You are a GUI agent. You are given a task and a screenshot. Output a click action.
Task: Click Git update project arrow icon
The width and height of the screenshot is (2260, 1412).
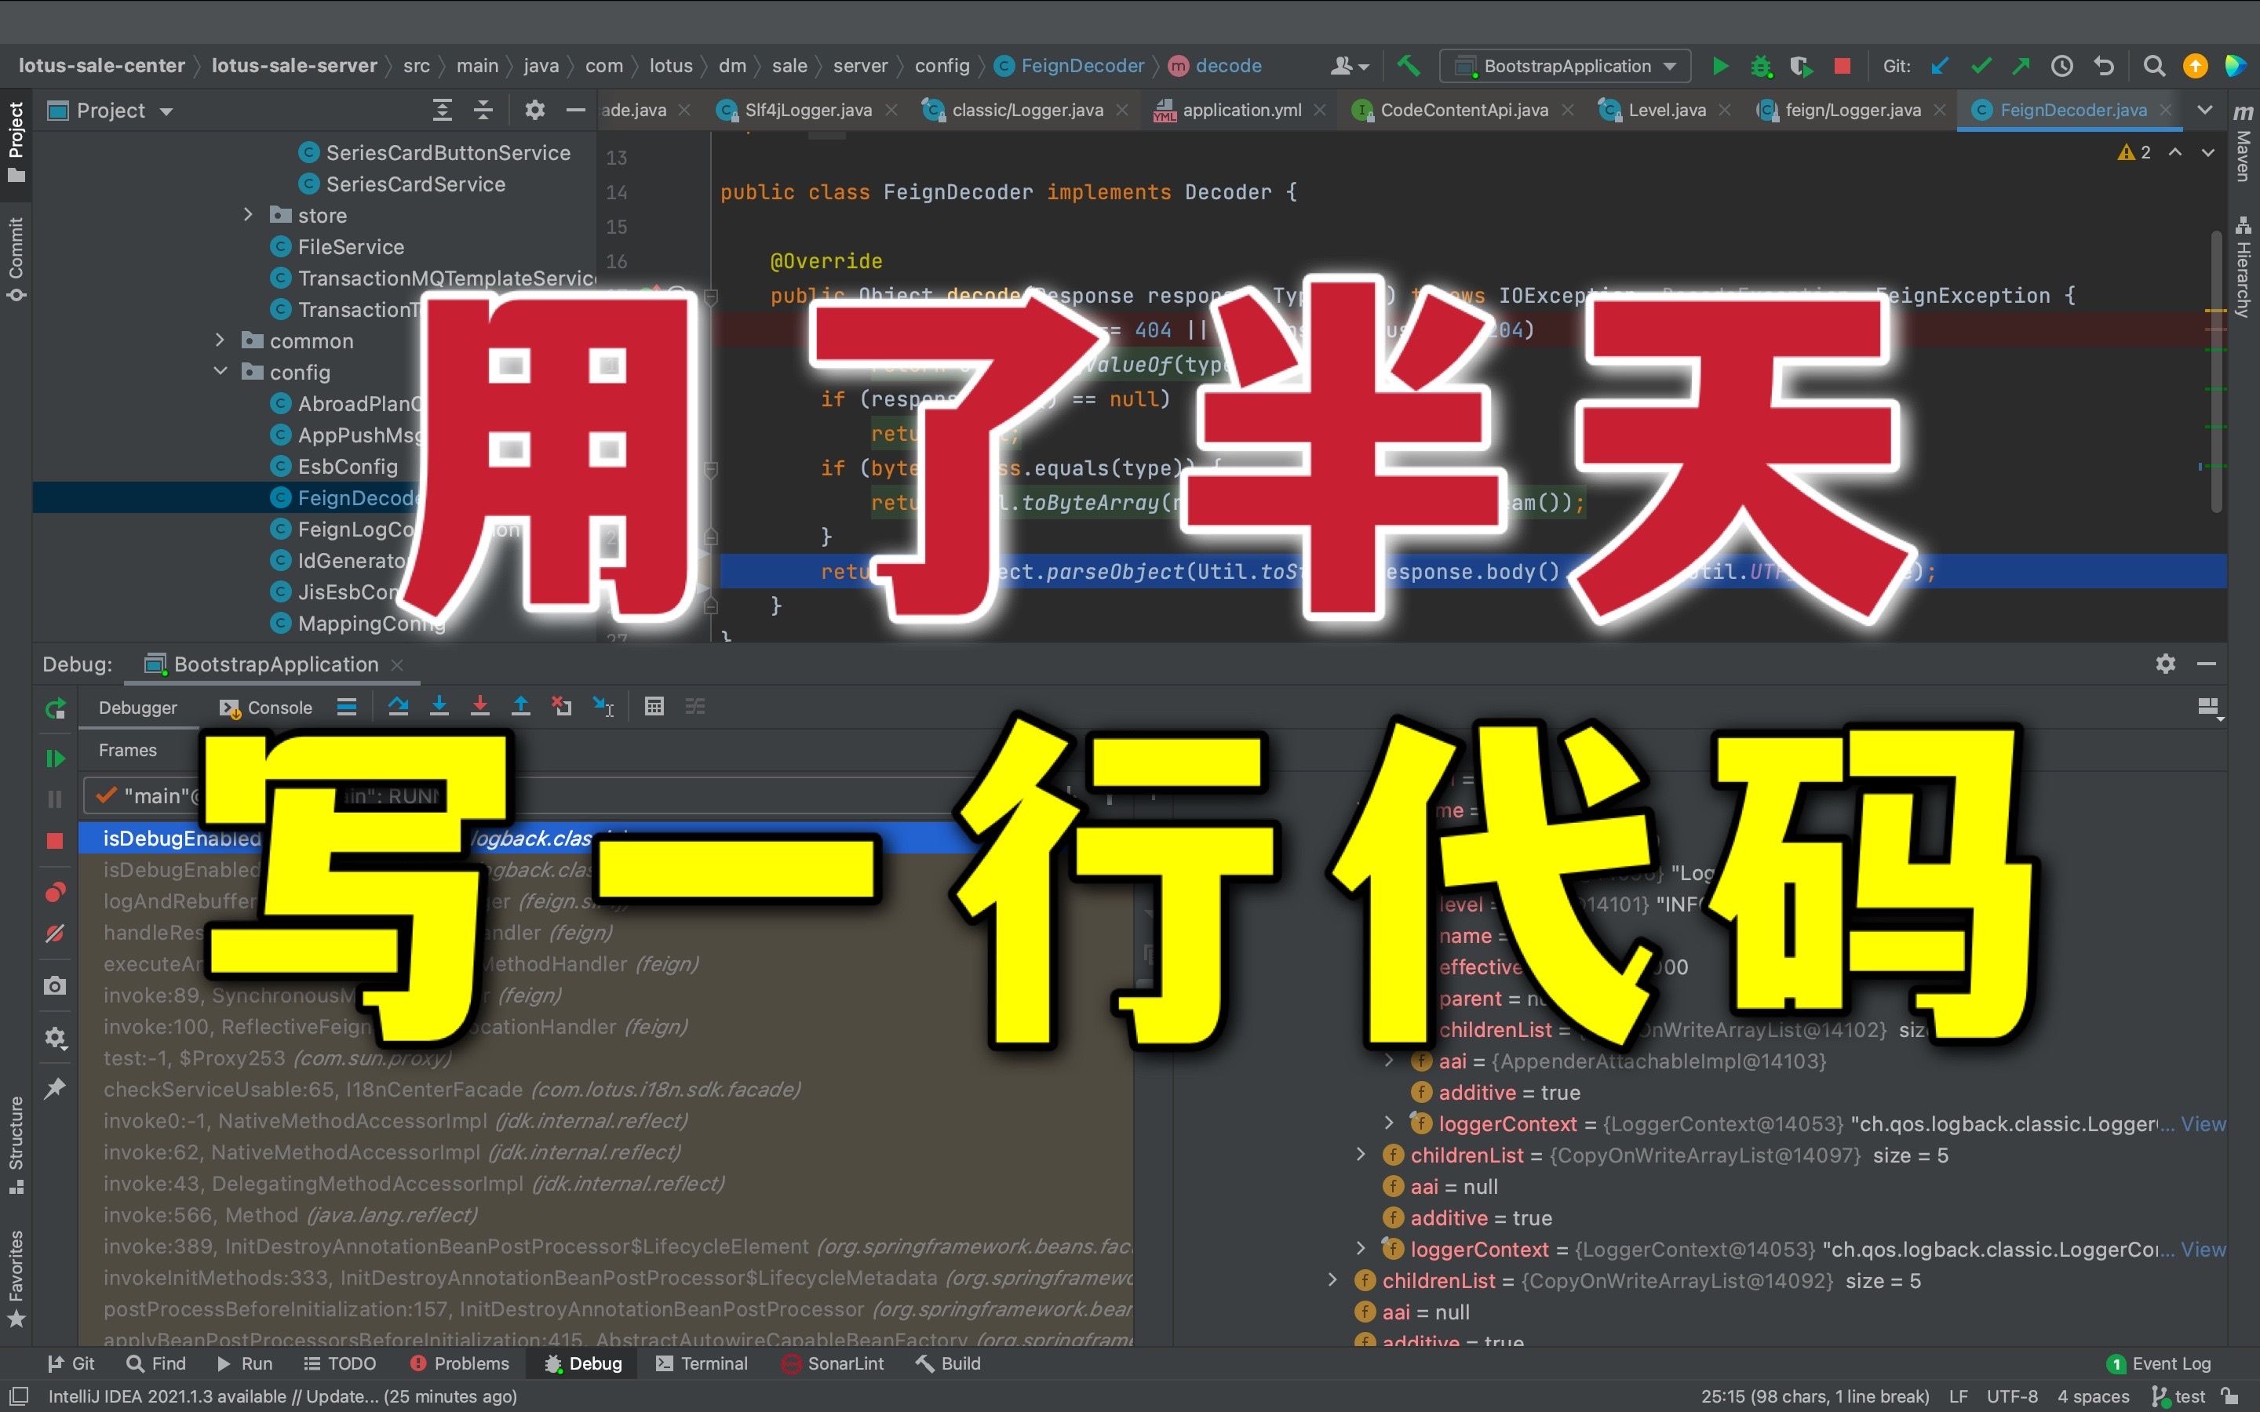point(1940,67)
